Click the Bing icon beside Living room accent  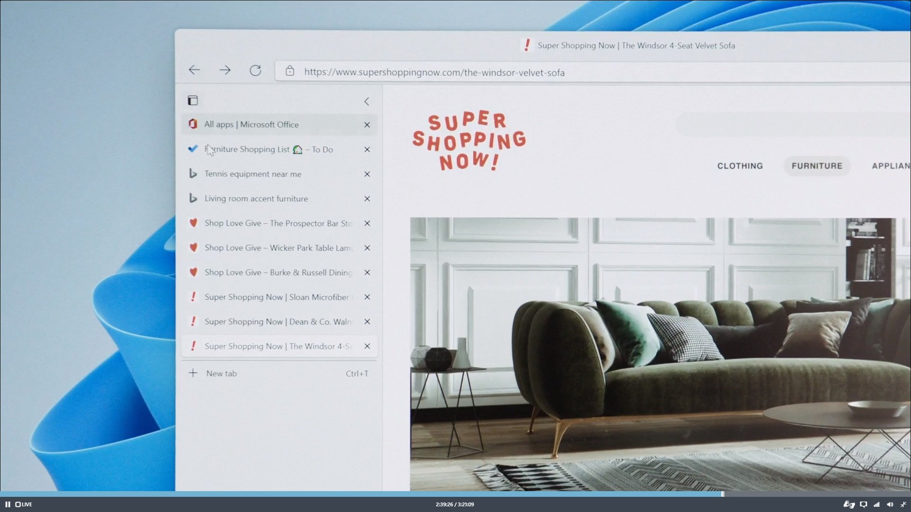(x=193, y=198)
